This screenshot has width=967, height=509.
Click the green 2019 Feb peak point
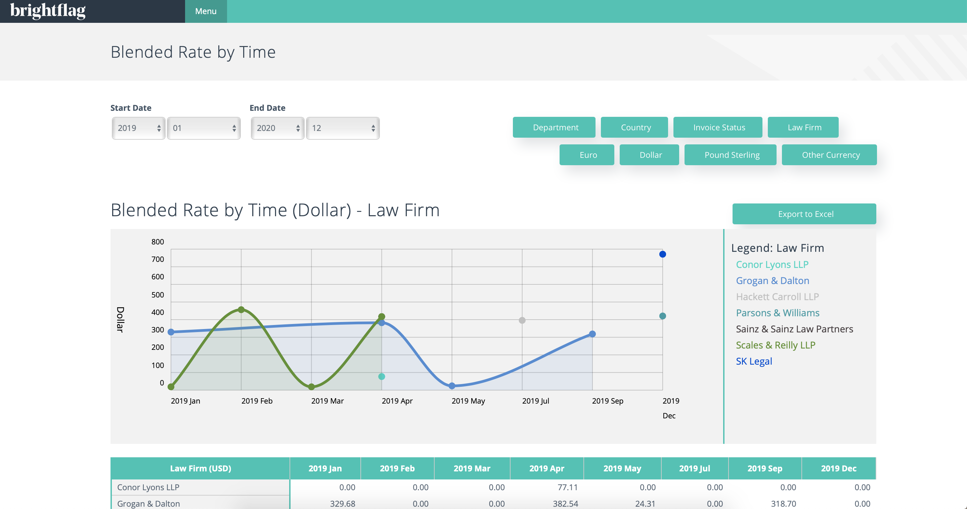(241, 310)
